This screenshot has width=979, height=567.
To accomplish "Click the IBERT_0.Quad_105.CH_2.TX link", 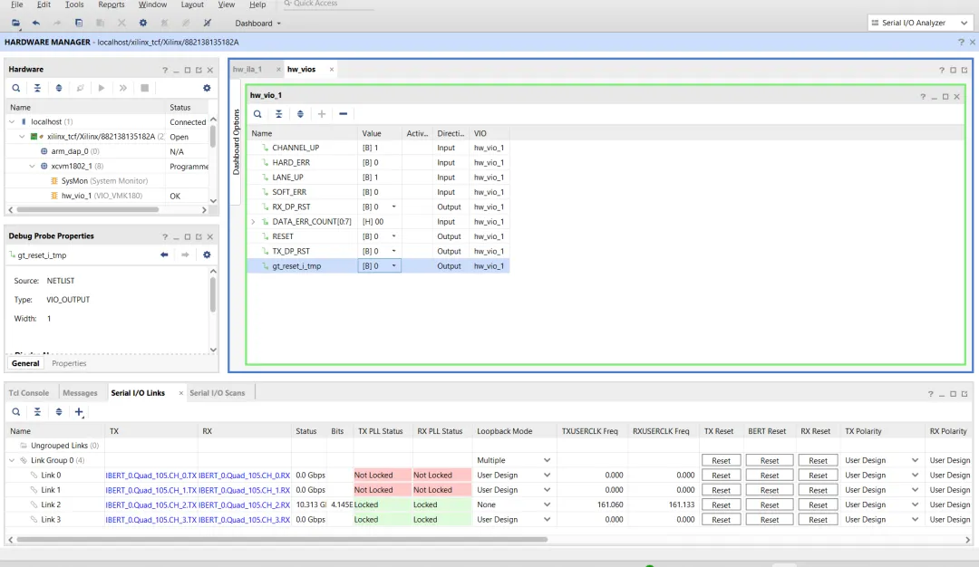I will (x=150, y=505).
